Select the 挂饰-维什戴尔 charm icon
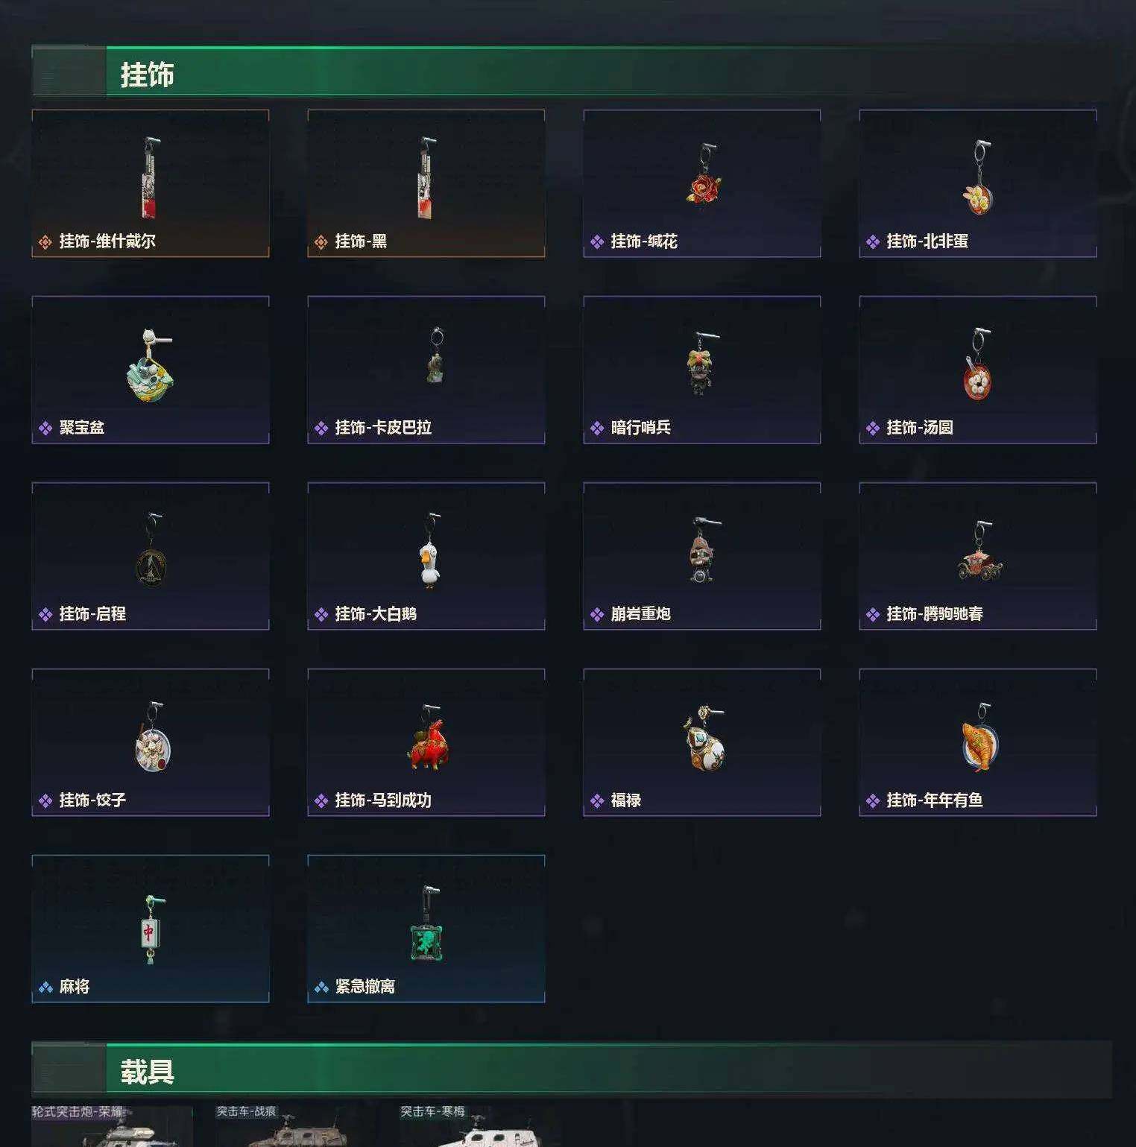 click(150, 177)
